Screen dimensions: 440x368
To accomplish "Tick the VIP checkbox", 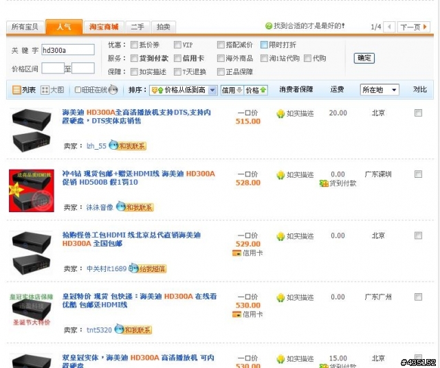I will (x=177, y=45).
